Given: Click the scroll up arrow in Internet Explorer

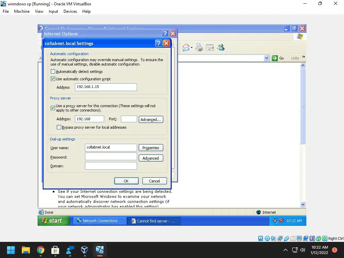Looking at the screenshot, I should pos(303,66).
